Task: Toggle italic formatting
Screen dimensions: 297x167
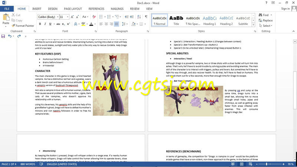Action: 45,24
